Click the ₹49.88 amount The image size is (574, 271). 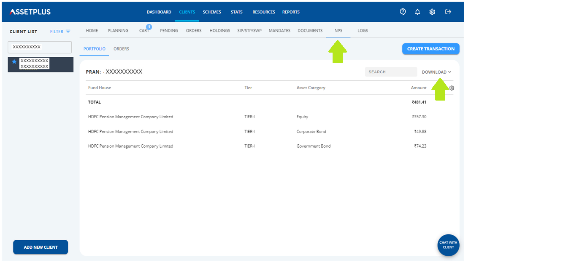pos(420,132)
